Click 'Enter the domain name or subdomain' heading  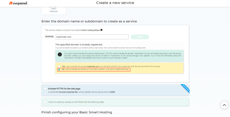click(89, 21)
